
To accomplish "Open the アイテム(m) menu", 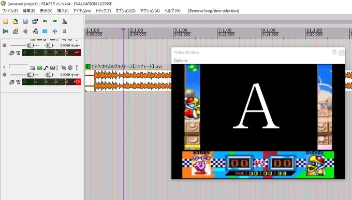I will coord(82,11).
